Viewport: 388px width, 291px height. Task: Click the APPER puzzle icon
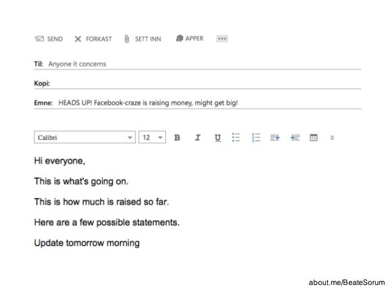coord(179,38)
